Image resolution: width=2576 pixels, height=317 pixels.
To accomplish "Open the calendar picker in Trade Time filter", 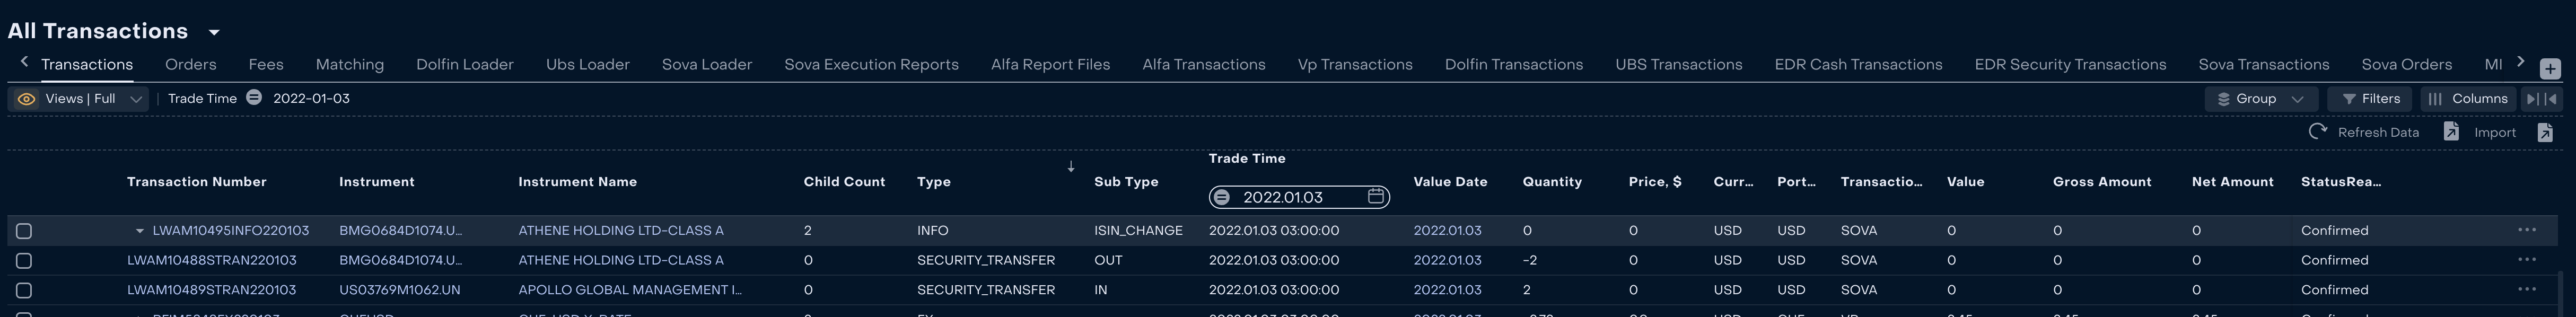I will (1376, 196).
